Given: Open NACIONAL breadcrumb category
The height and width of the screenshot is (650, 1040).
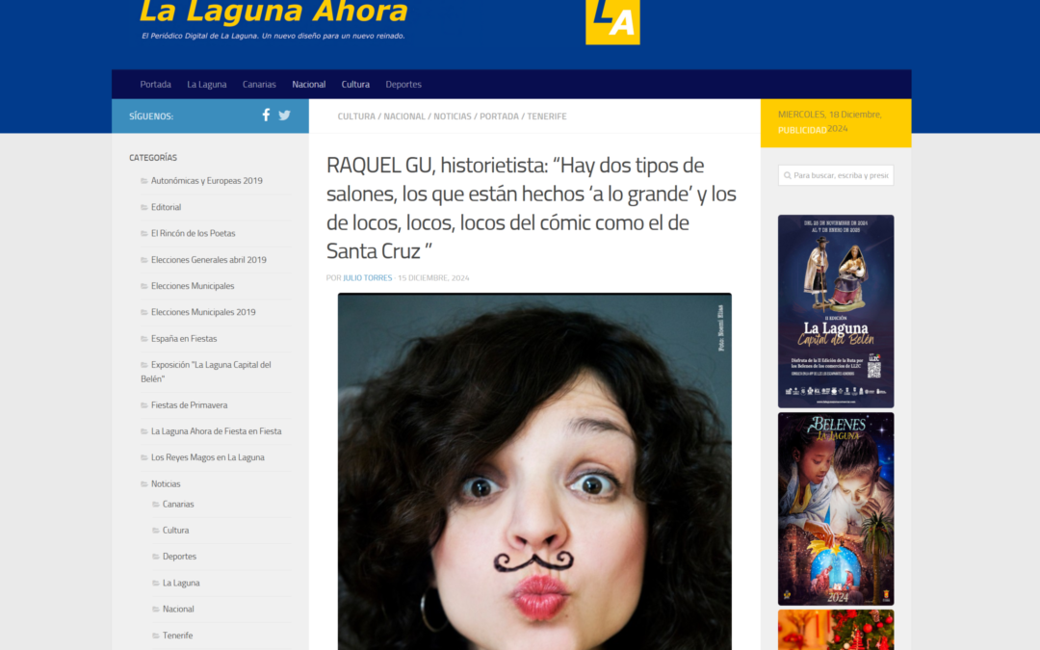Looking at the screenshot, I should pyautogui.click(x=403, y=117).
